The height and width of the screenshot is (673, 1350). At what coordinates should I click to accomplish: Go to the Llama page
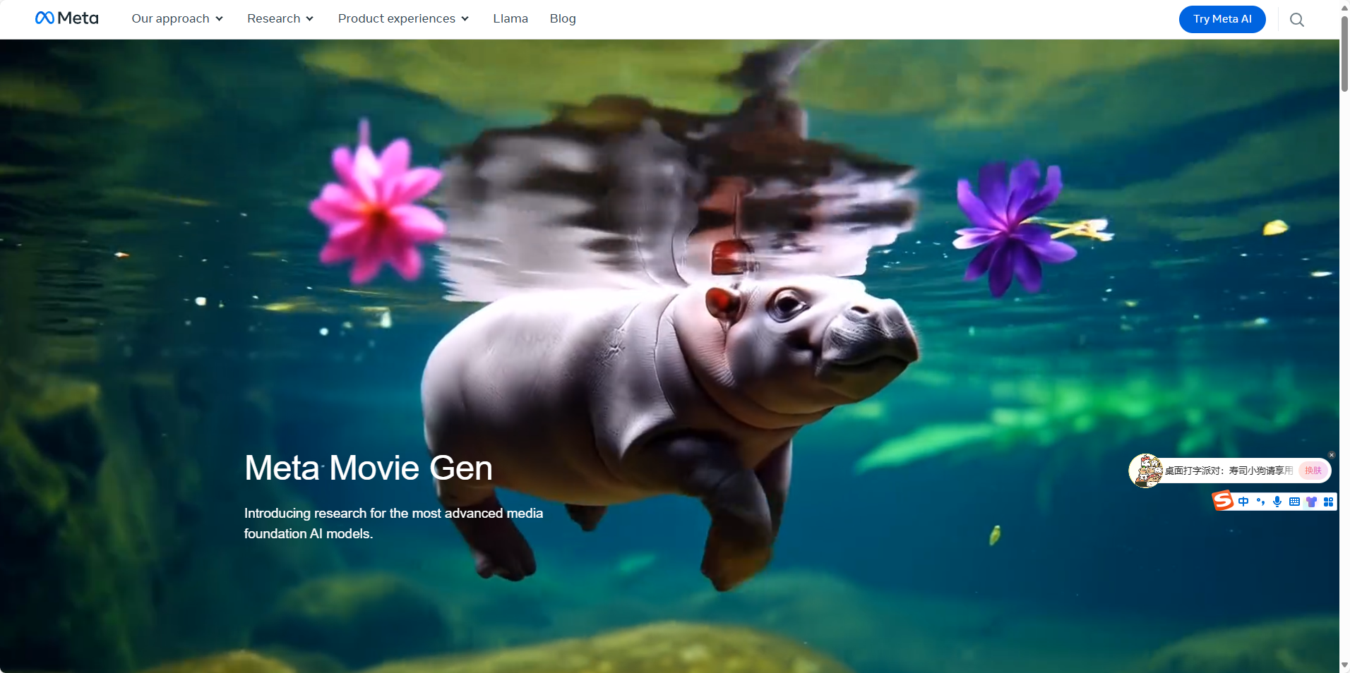pos(510,19)
